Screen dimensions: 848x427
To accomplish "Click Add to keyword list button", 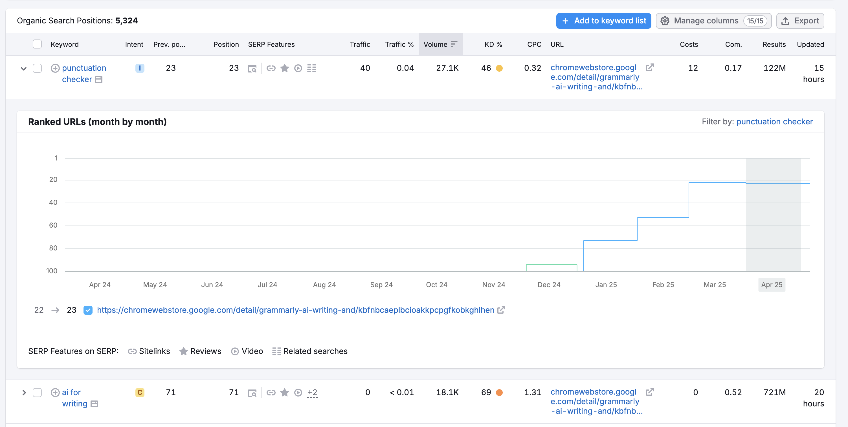I will pyautogui.click(x=603, y=21).
